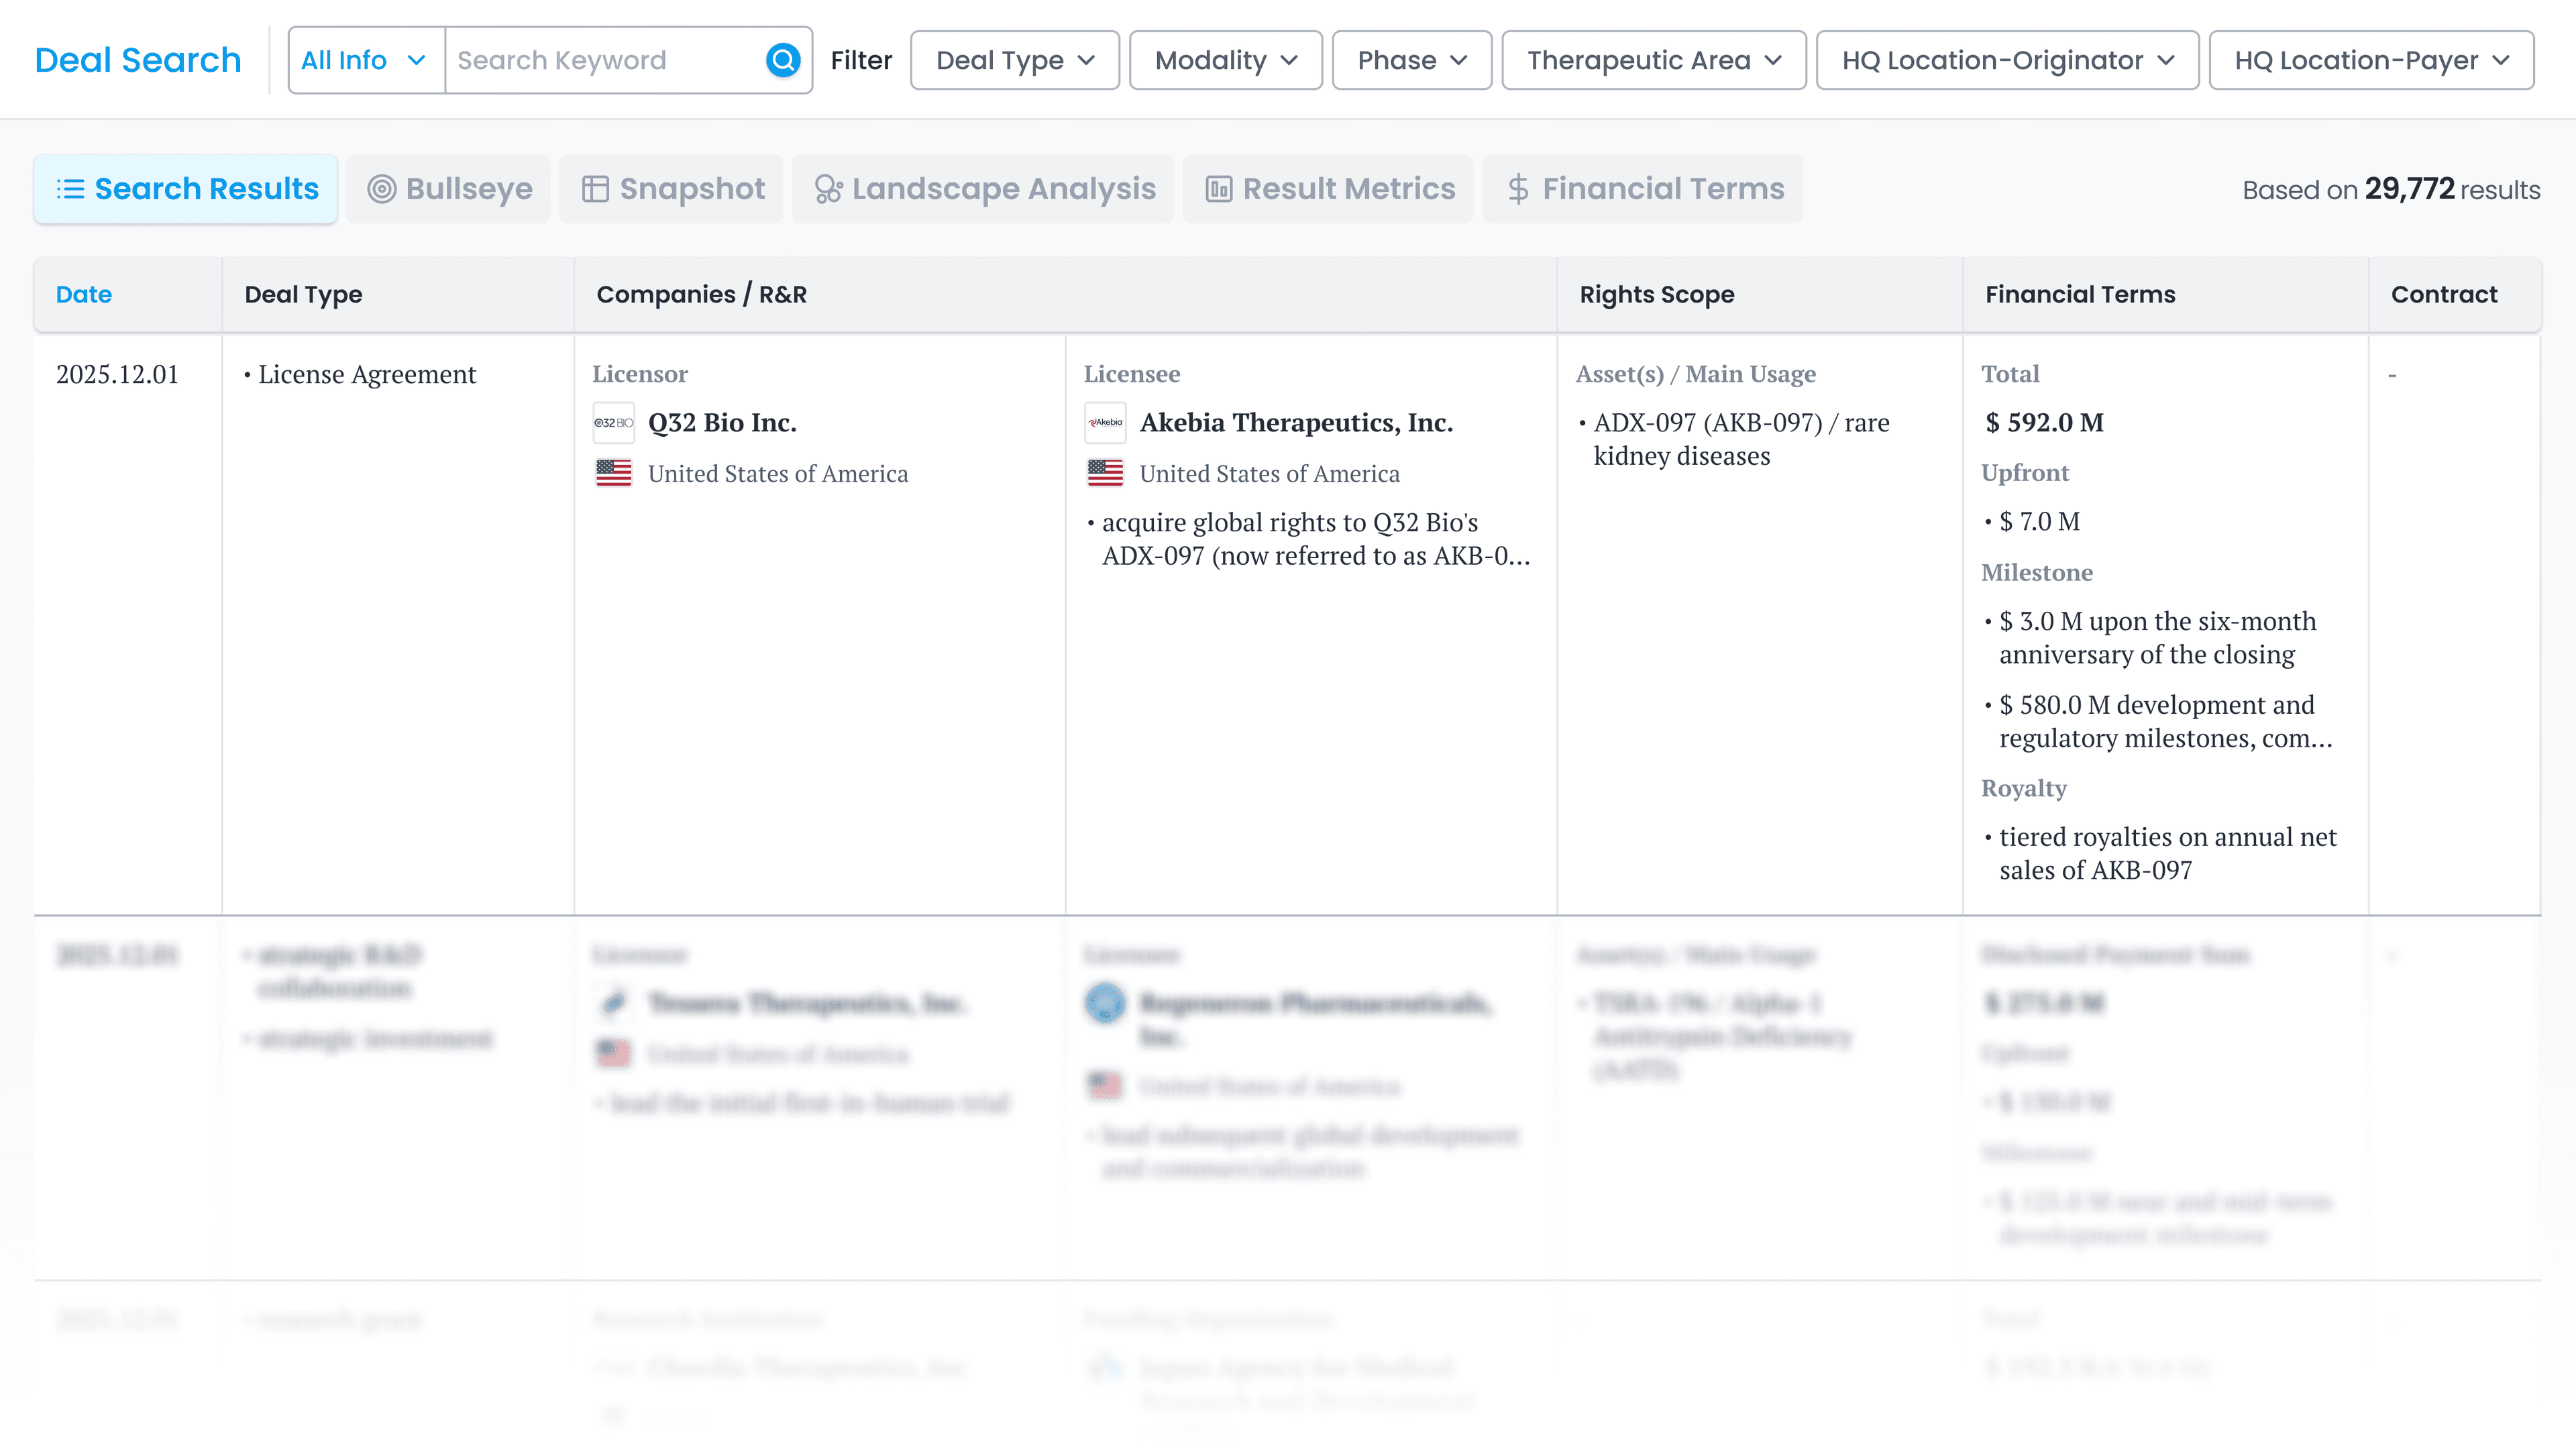Select the Search Results tab
The image size is (2576, 1449).
(186, 189)
